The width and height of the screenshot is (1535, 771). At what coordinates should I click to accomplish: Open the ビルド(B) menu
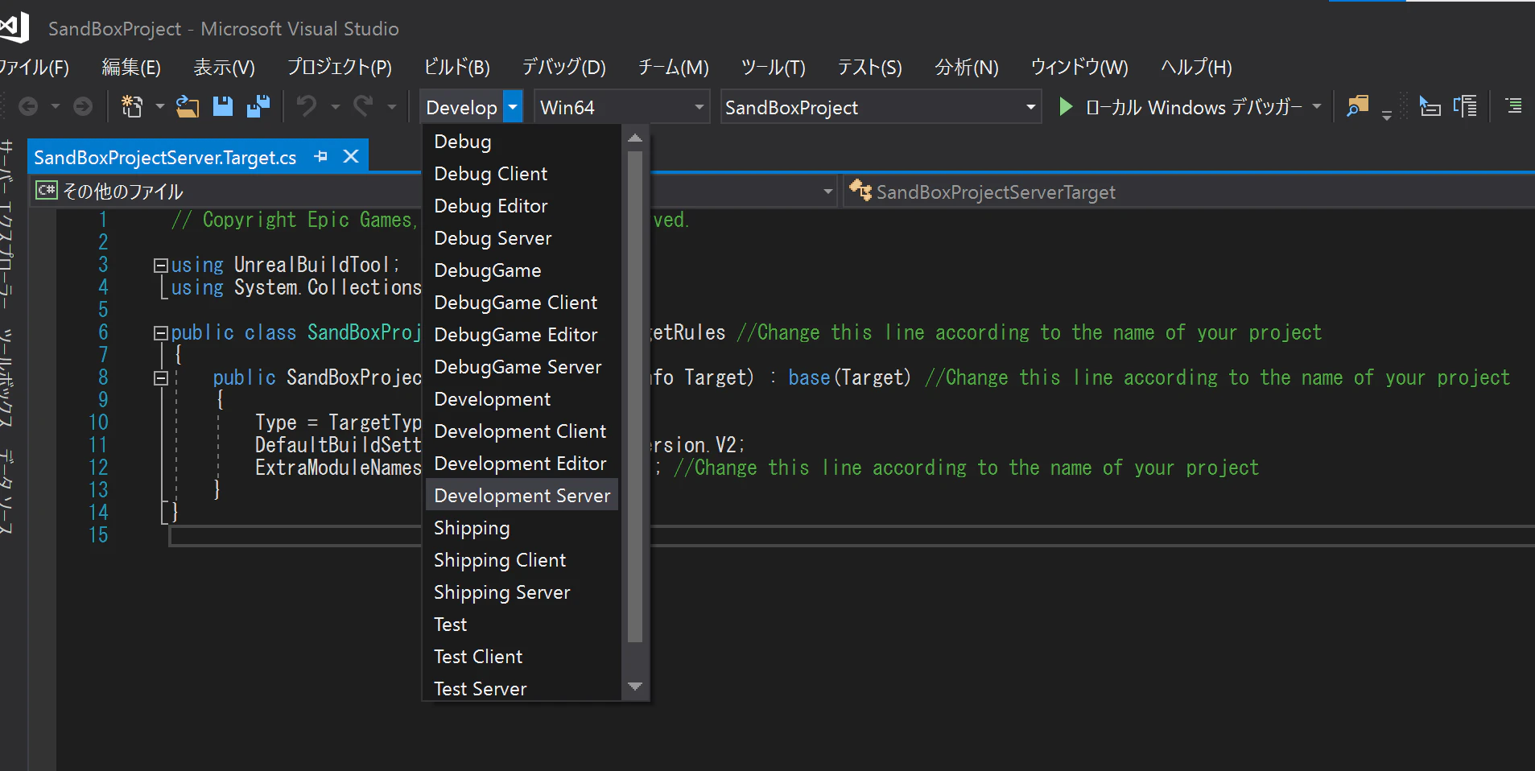pos(456,68)
